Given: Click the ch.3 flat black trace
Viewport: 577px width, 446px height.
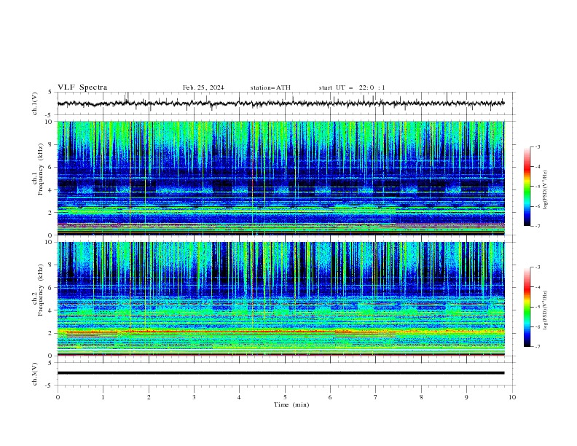Looking at the screenshot, I should coord(280,373).
